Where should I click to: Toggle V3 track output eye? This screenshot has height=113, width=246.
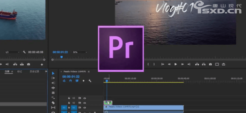click(x=85, y=98)
